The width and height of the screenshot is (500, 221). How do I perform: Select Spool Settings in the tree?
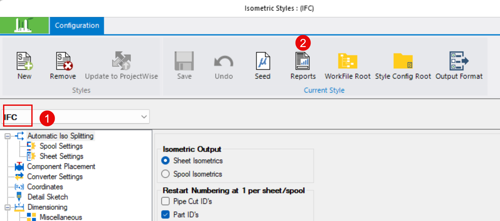click(x=61, y=146)
